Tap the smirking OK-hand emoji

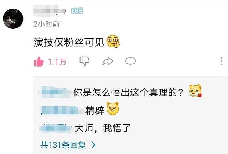click(113, 41)
